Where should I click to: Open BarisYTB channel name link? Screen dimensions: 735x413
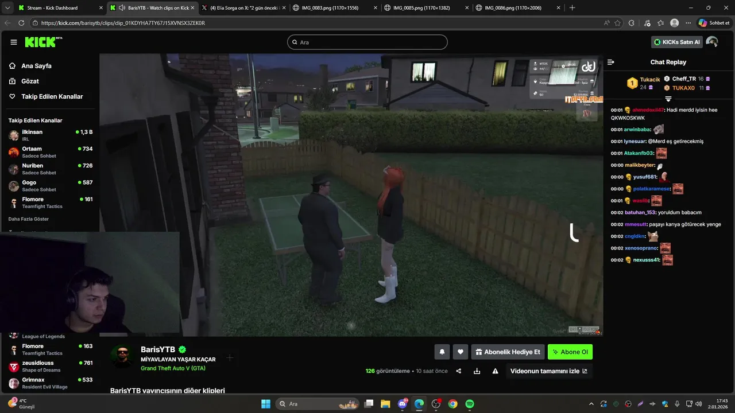tap(158, 349)
